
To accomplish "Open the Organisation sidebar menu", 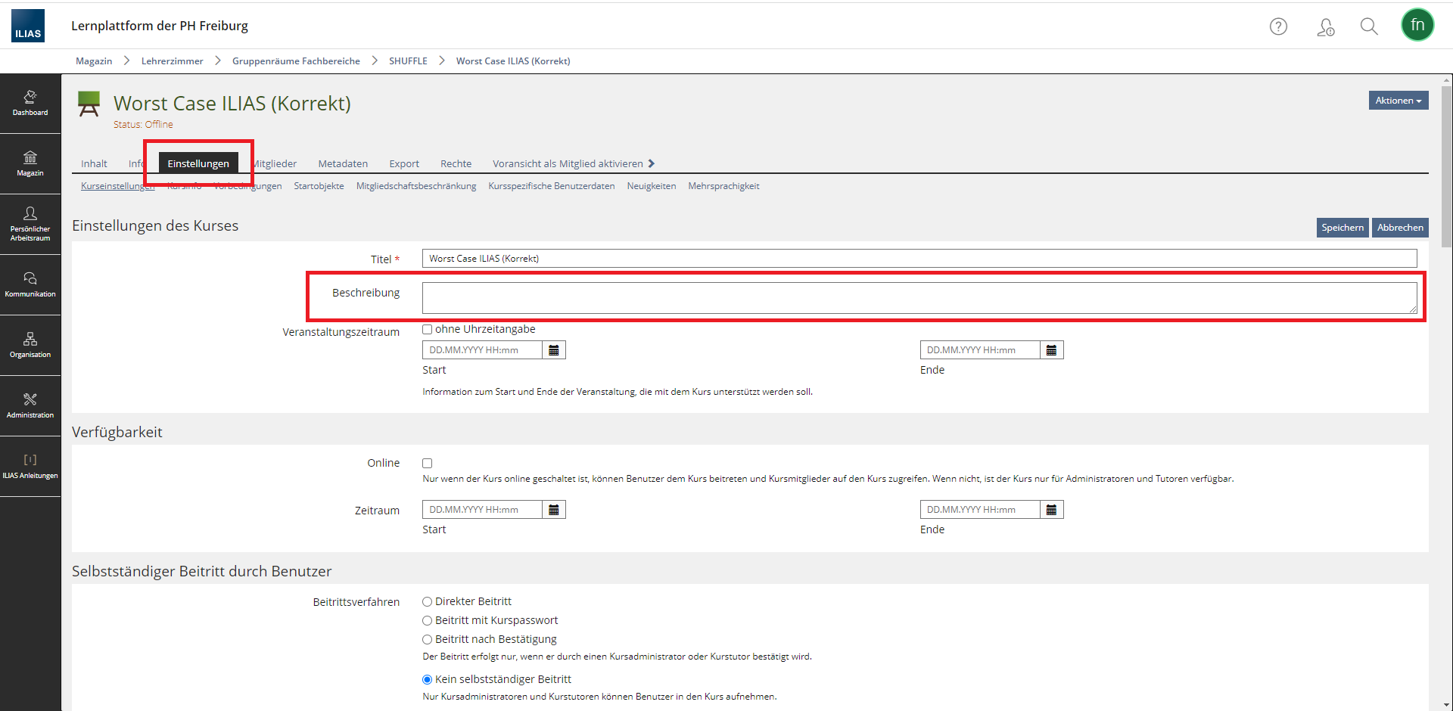I will 30,346.
